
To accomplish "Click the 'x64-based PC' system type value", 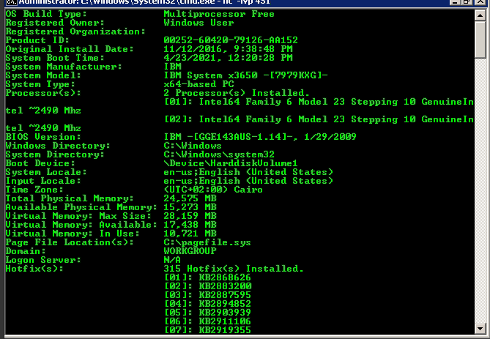I will (198, 84).
